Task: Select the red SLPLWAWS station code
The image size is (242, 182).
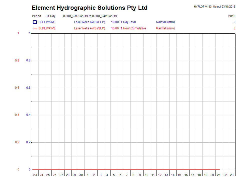Action: pos(47,28)
